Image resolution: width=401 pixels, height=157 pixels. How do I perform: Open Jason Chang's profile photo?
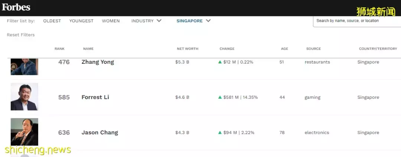click(25, 132)
